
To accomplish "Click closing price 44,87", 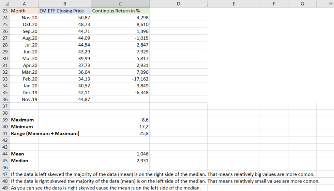I will point(65,99).
